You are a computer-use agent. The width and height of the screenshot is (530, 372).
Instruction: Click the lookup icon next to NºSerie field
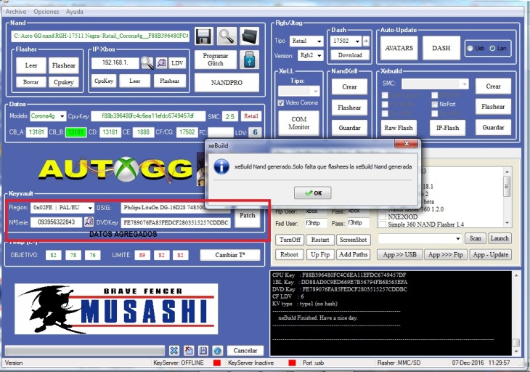click(89, 222)
